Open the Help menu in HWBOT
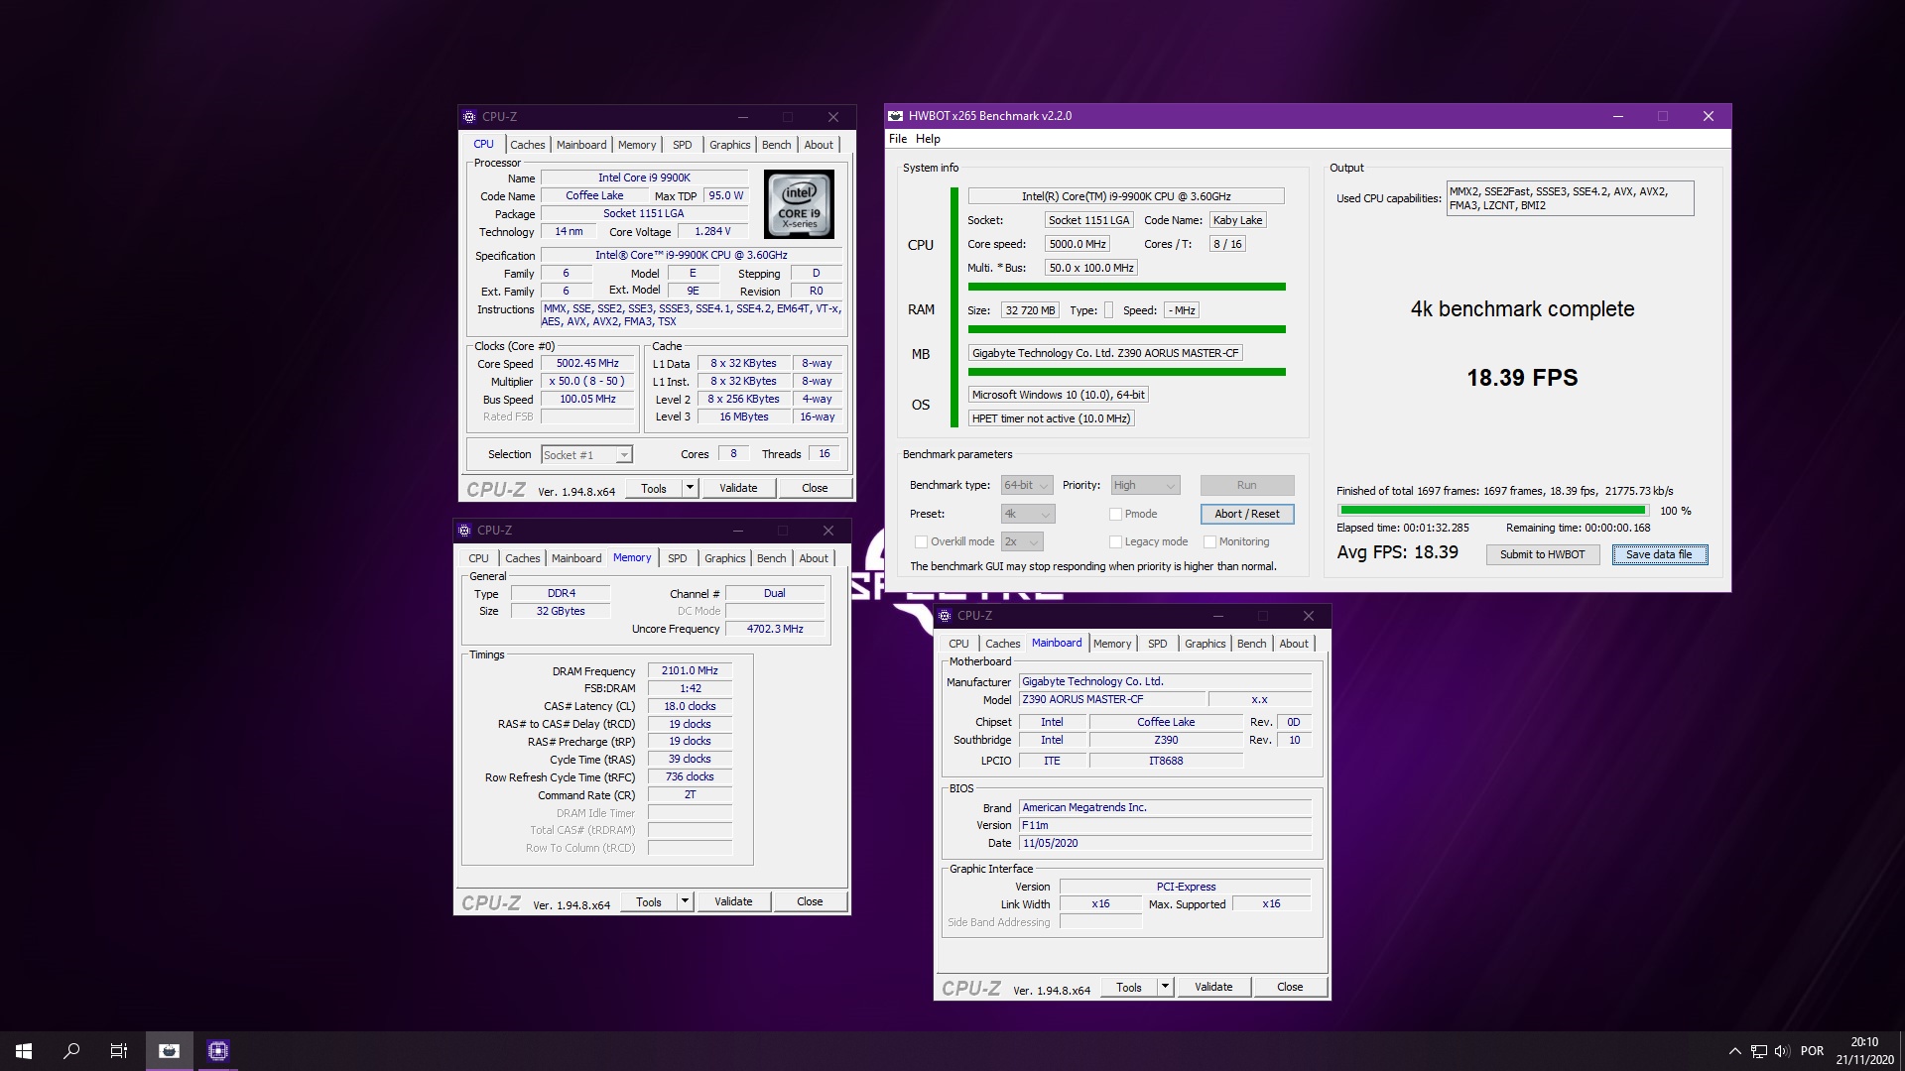 pyautogui.click(x=928, y=139)
